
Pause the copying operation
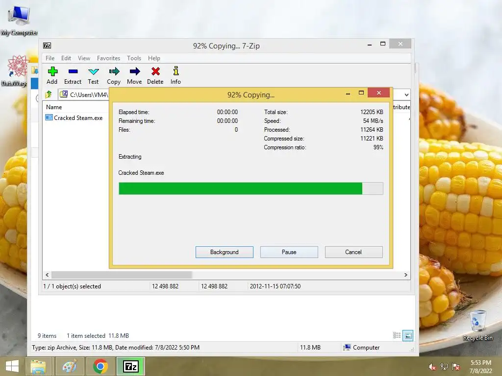click(289, 252)
